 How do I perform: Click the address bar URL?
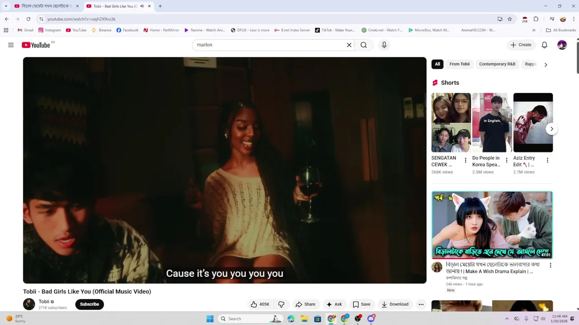click(x=81, y=19)
